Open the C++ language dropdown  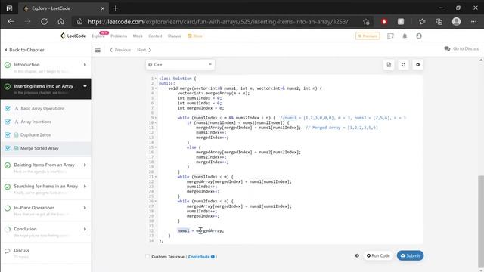(180, 65)
